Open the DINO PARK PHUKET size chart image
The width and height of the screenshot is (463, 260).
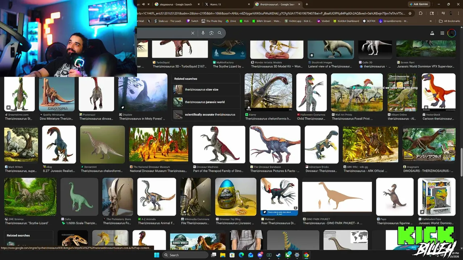(x=337, y=197)
